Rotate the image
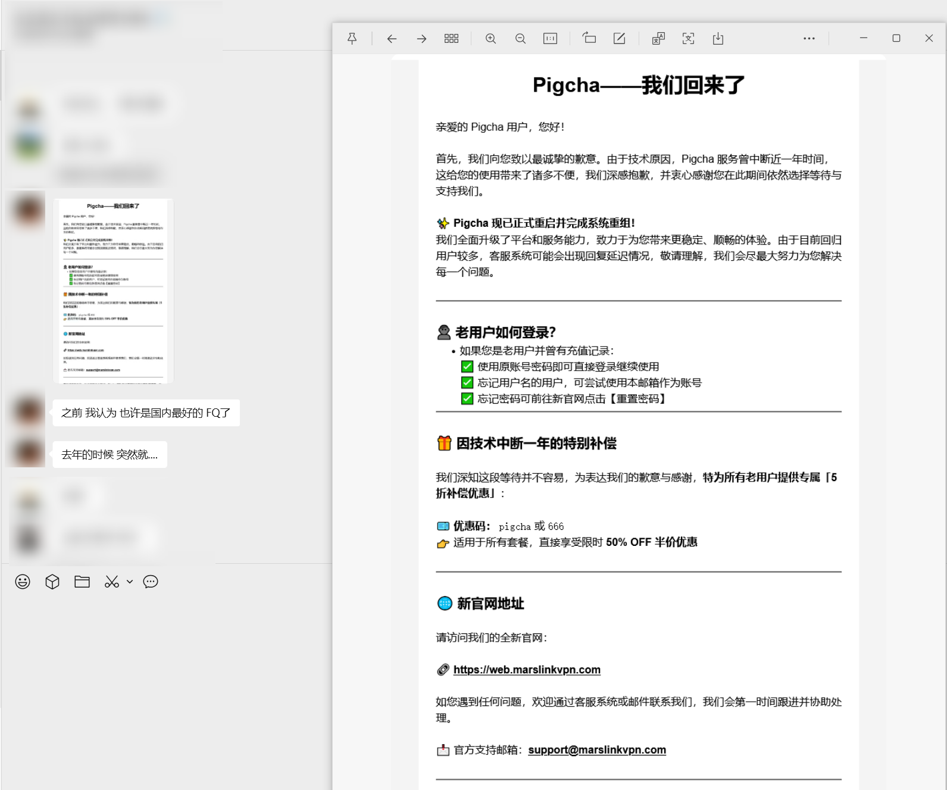The height and width of the screenshot is (790, 947). pyautogui.click(x=589, y=39)
